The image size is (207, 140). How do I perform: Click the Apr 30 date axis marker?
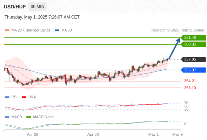93,134
